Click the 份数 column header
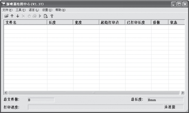189x113 pixels. pyautogui.click(x=160, y=22)
